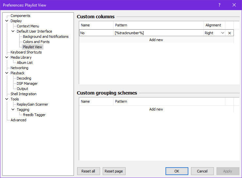Open the Decoding settings page
The width and height of the screenshot is (242, 178).
click(x=24, y=78)
